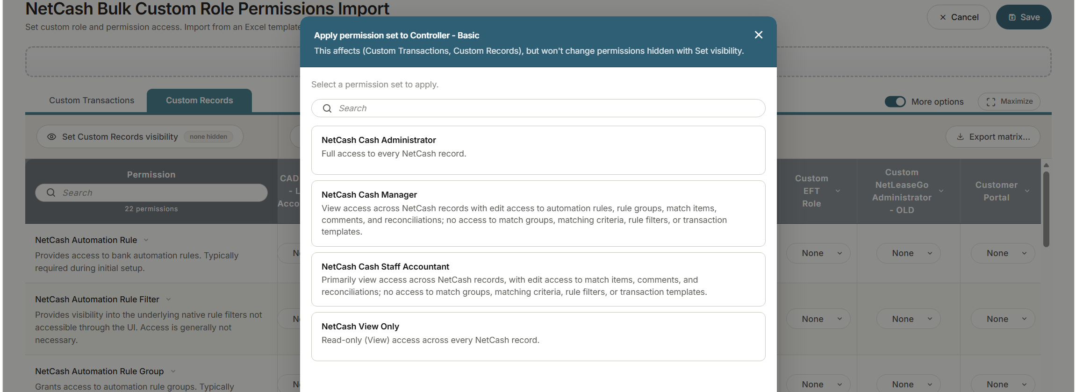This screenshot has width=1076, height=392.
Task: Choose the NetCash View Only permission set
Action: coord(538,336)
